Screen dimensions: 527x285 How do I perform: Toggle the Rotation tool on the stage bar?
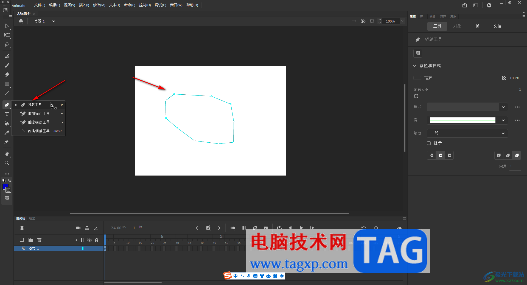363,21
